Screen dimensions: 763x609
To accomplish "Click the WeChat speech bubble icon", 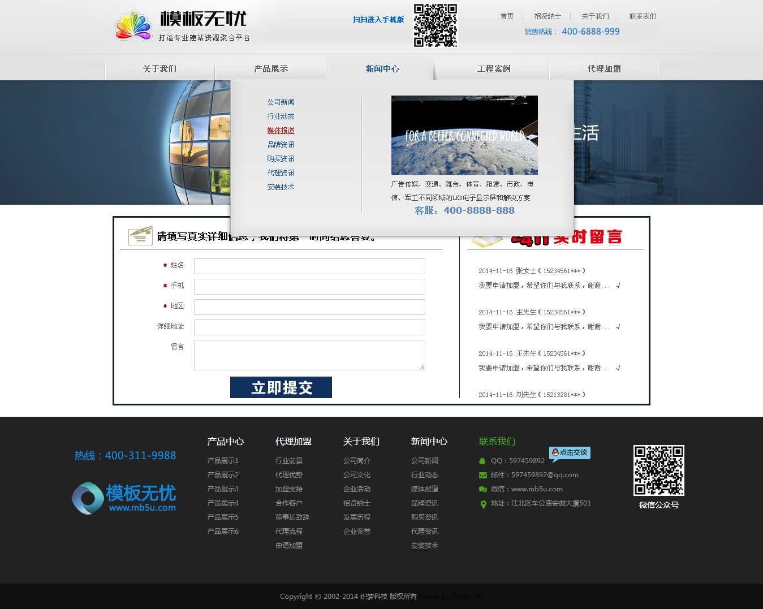I will tap(482, 489).
